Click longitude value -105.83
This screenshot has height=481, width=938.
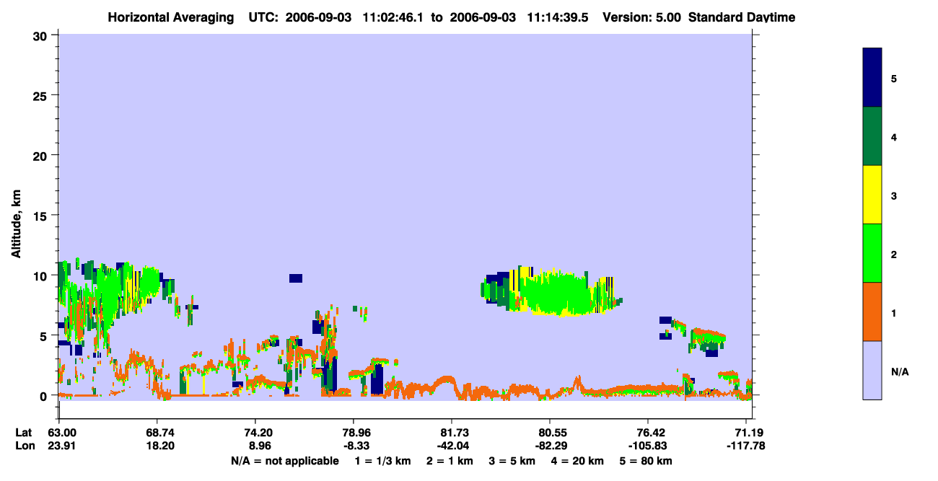tap(648, 446)
